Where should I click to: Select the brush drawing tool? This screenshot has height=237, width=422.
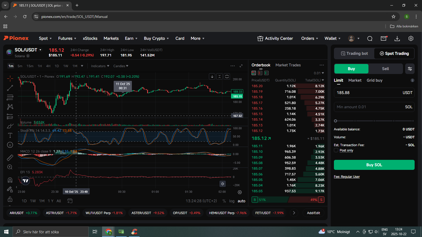click(10, 126)
